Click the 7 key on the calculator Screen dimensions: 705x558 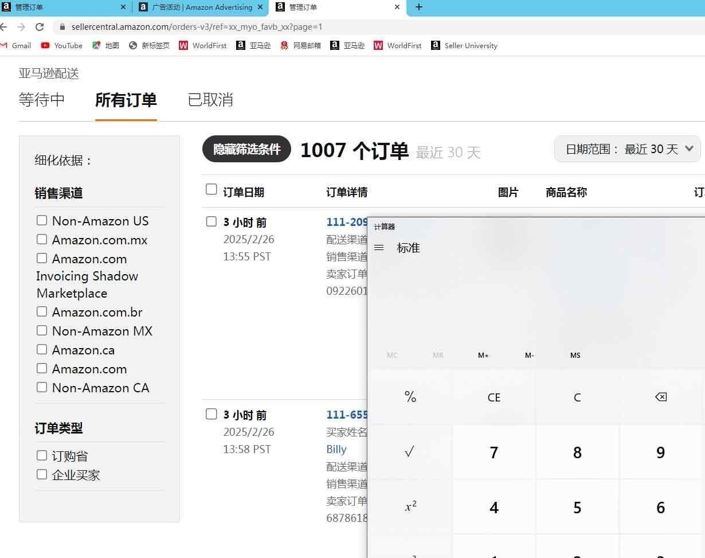click(494, 452)
